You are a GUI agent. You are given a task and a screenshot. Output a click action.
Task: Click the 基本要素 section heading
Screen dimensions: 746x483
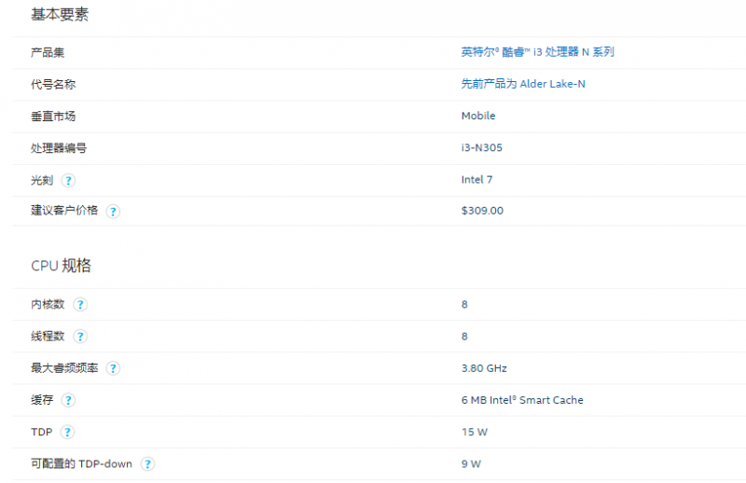point(60,14)
